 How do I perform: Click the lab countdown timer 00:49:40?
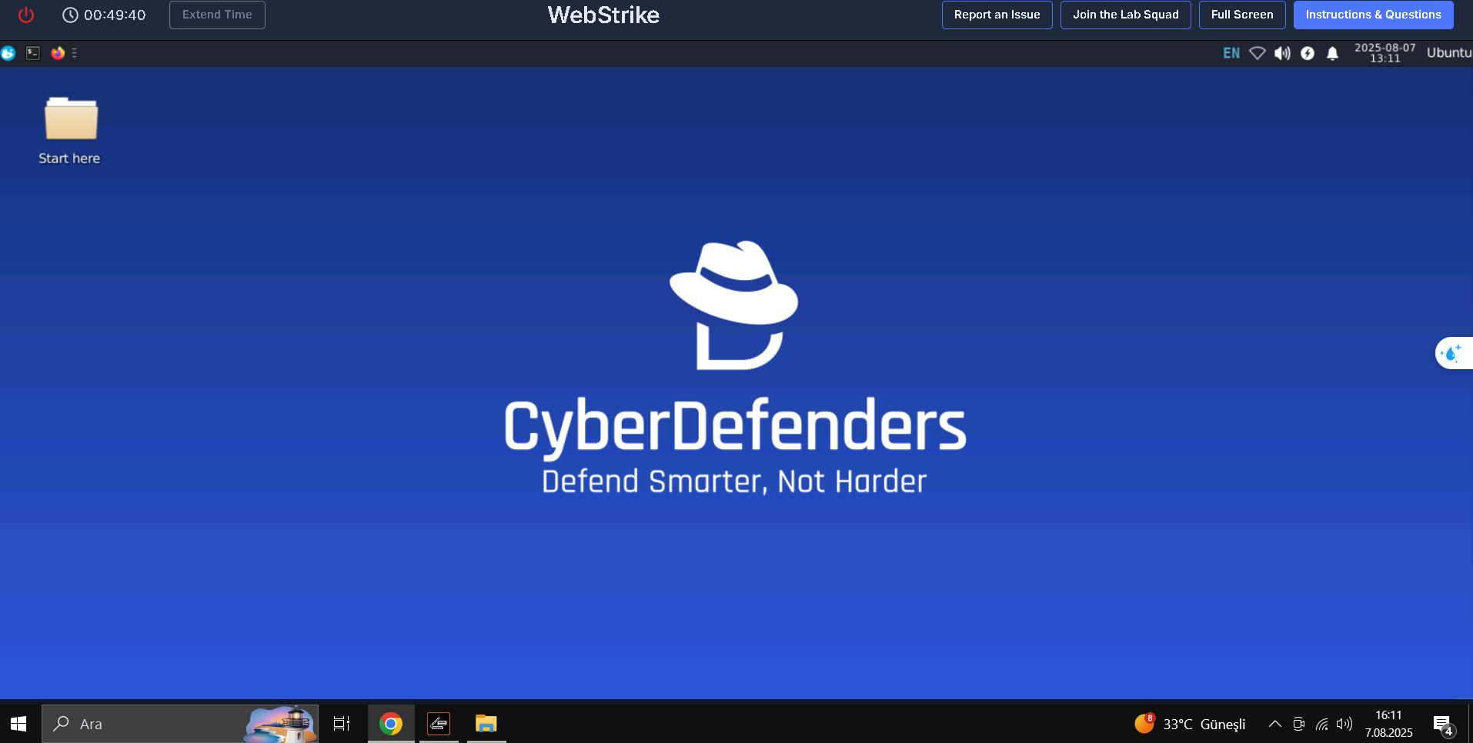[x=104, y=15]
